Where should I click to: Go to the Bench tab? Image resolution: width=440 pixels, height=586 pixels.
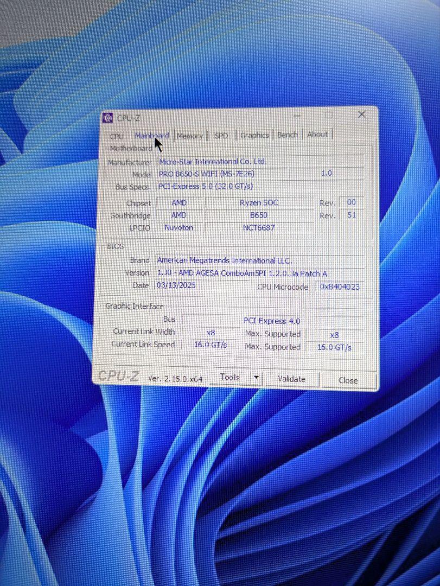click(x=288, y=135)
